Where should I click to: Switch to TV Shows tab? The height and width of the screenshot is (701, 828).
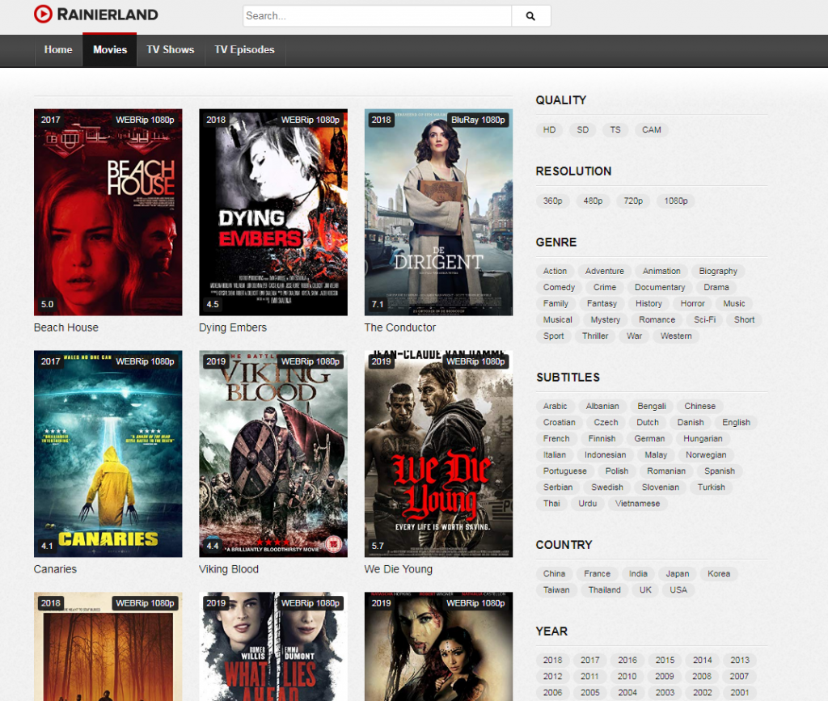pyautogui.click(x=171, y=49)
